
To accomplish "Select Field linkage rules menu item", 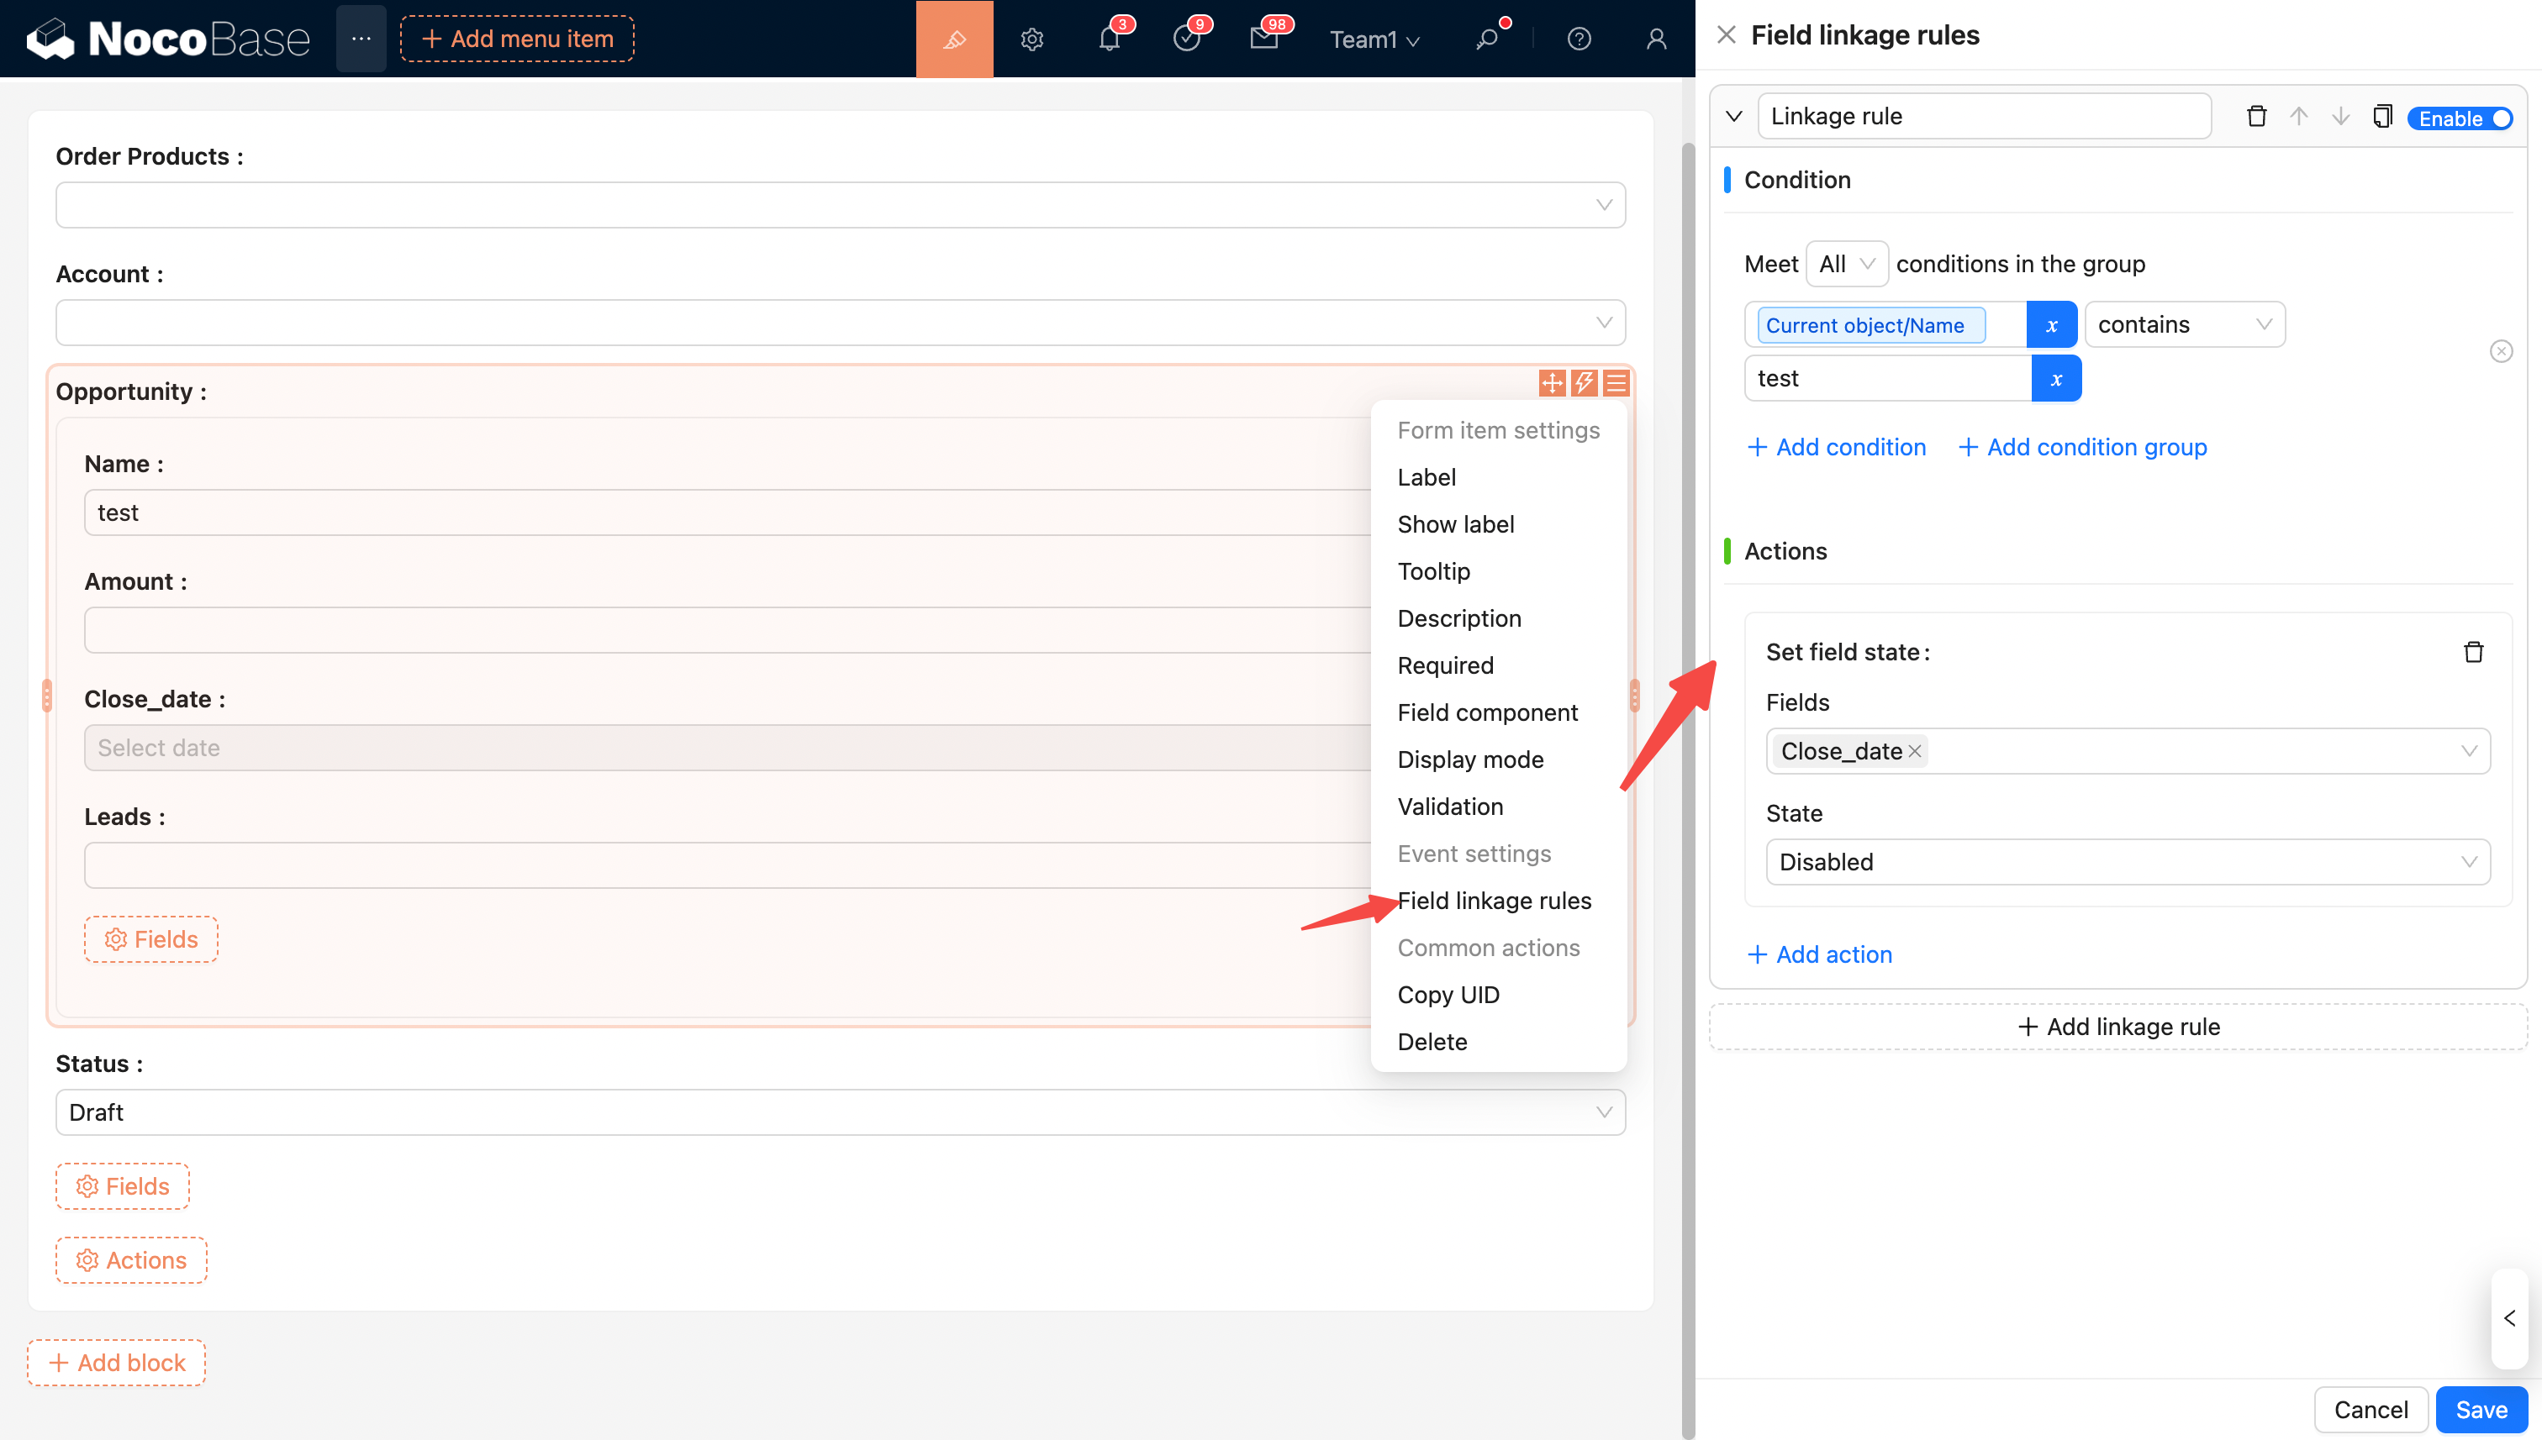I will click(1494, 900).
